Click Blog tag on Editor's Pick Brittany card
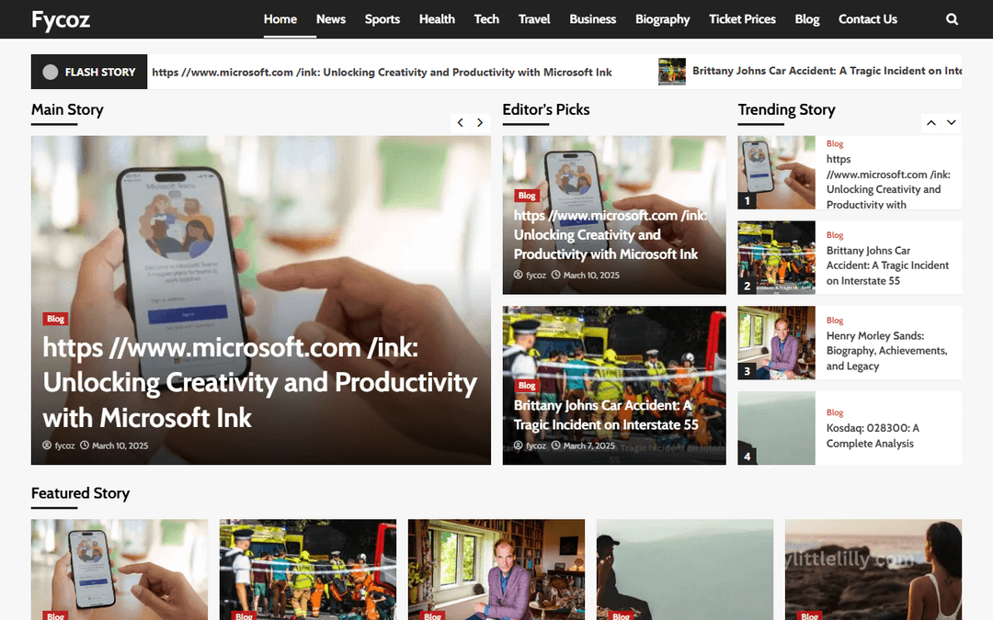The height and width of the screenshot is (620, 993). [527, 385]
